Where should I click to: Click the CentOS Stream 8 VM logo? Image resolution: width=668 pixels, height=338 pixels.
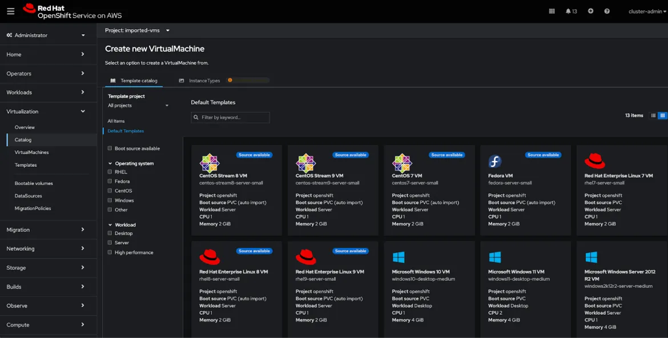210,163
